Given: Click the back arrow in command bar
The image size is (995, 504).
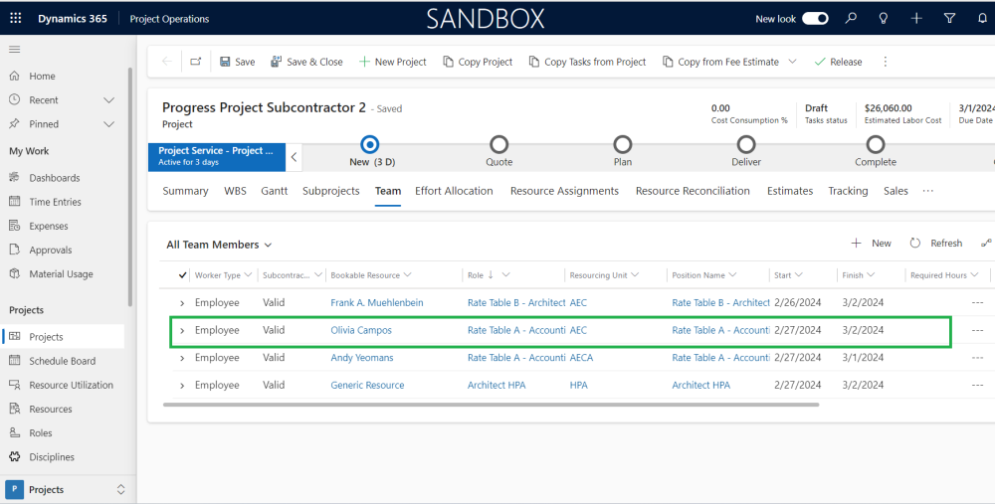Looking at the screenshot, I should (167, 62).
